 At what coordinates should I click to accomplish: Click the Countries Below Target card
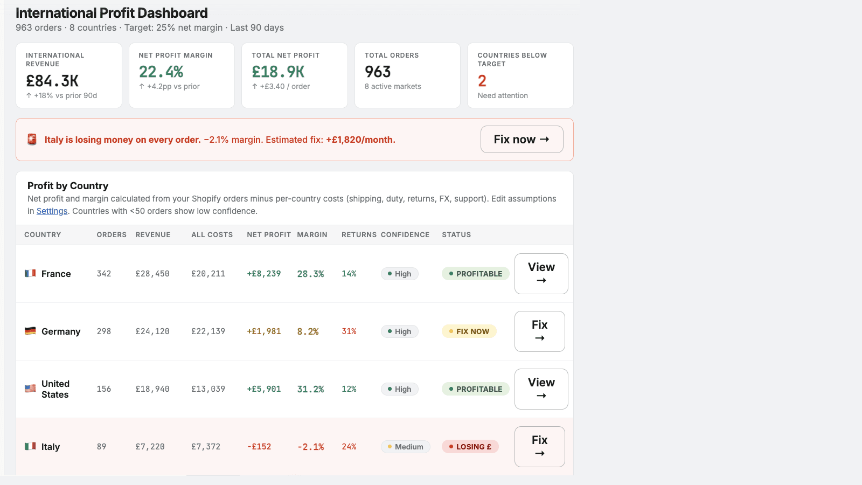coord(520,75)
